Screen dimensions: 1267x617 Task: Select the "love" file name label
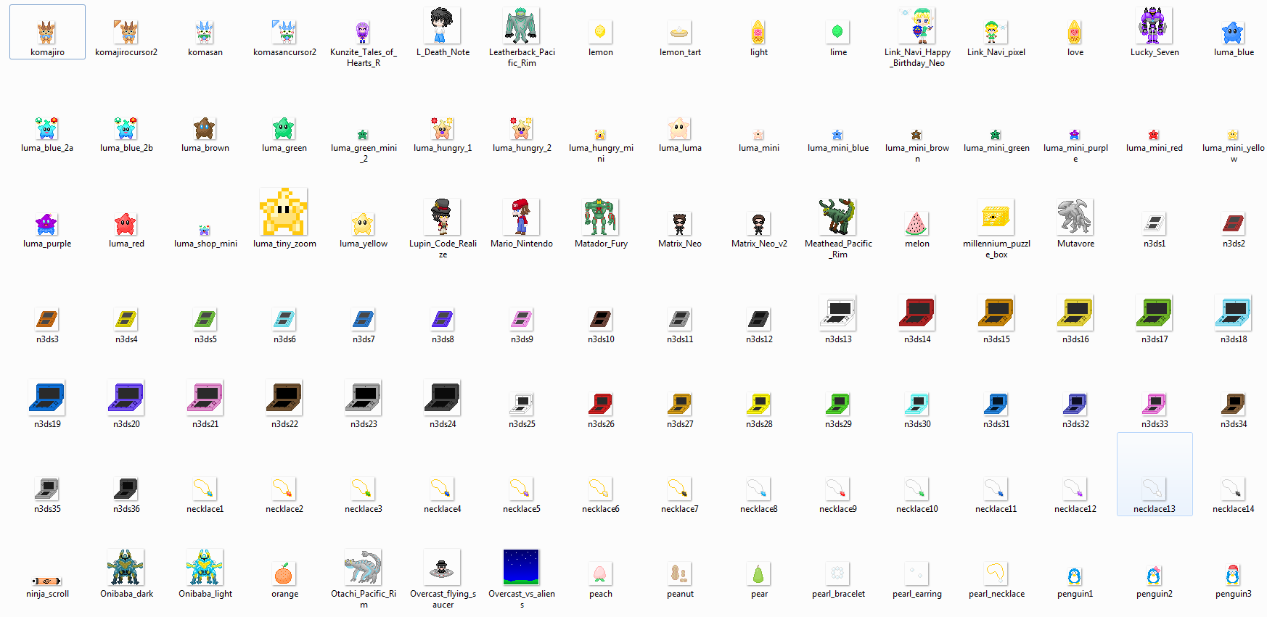[1075, 52]
